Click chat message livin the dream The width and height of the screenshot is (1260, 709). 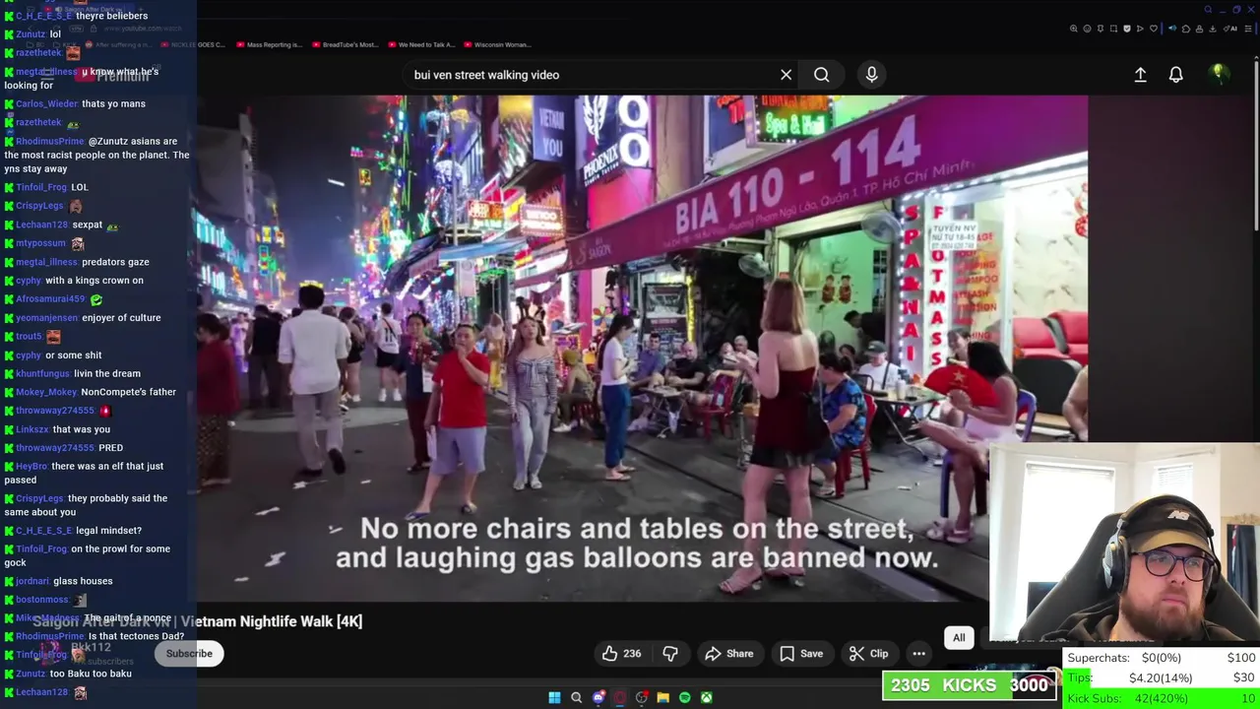pos(107,373)
